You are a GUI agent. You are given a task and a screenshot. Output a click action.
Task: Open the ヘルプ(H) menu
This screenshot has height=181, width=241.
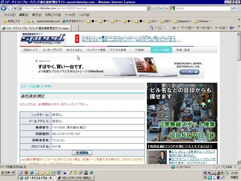[x=84, y=15]
